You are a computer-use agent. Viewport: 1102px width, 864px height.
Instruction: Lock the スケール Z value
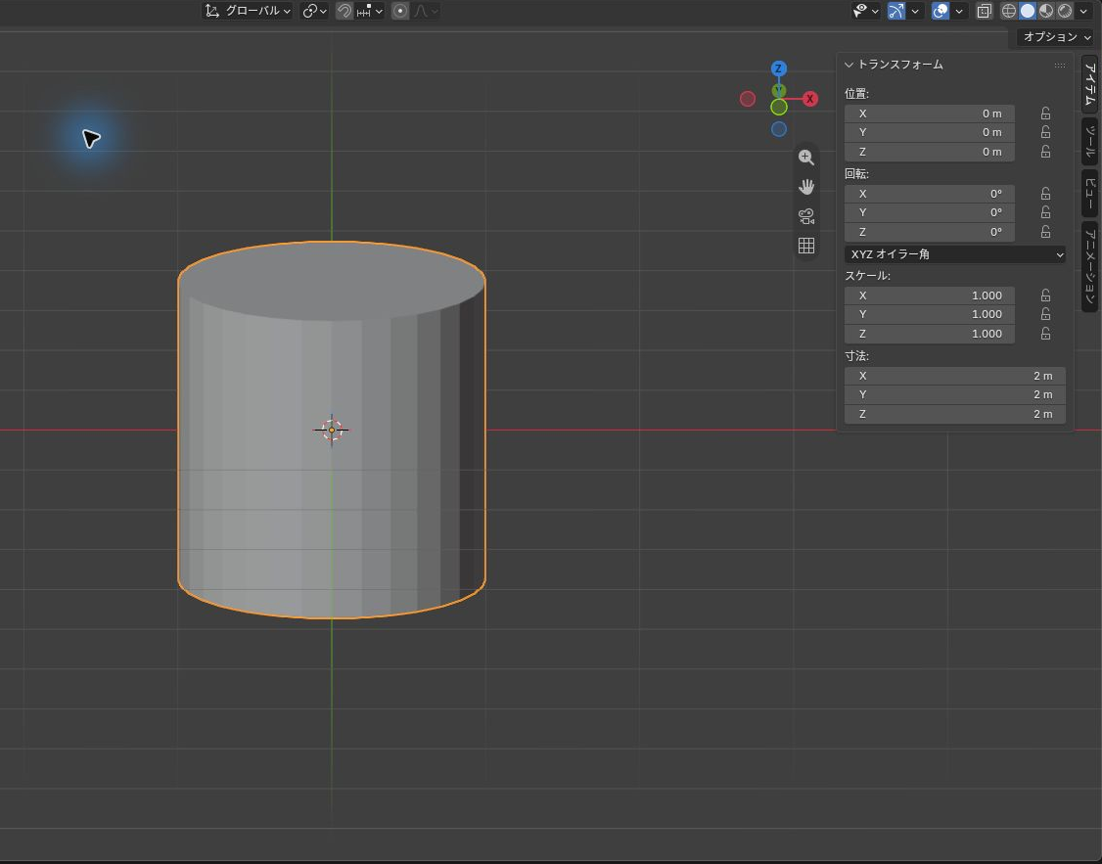(1046, 334)
